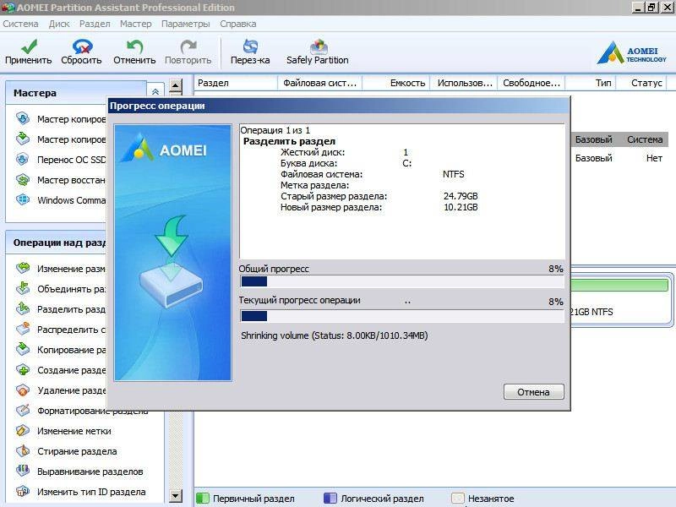Choose the Выравнивание разделов icon
Screen dimensions: 676x507
[x=23, y=471]
